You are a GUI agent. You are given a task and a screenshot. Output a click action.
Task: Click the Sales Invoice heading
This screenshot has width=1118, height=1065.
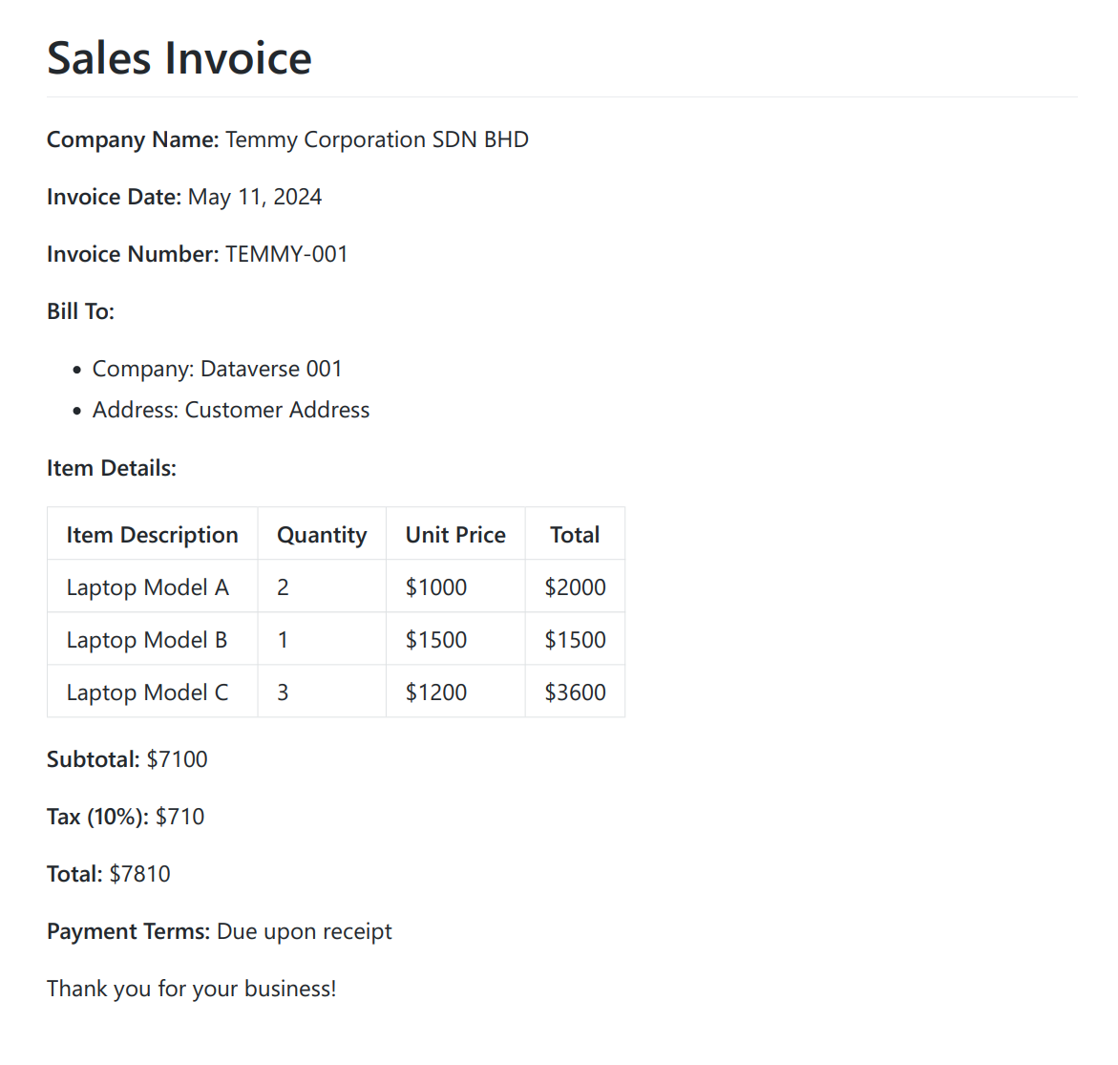[179, 57]
